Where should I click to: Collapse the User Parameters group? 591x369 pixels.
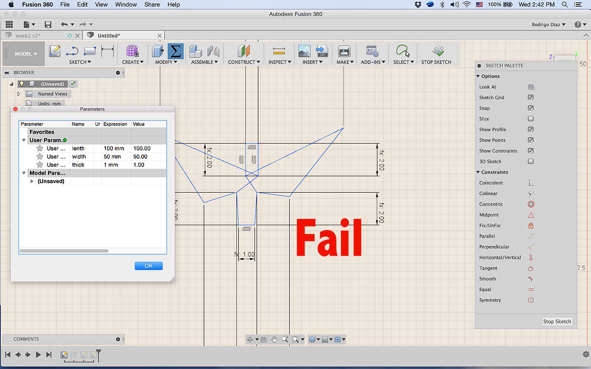click(x=24, y=140)
